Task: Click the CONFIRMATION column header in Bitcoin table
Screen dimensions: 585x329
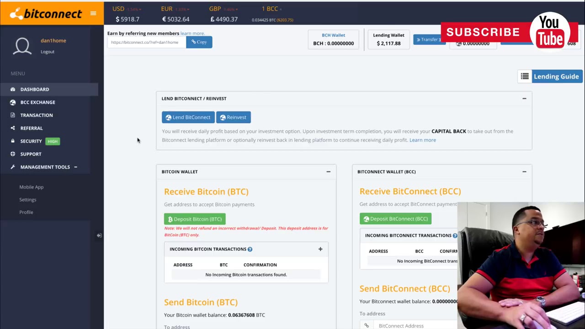Action: point(260,265)
